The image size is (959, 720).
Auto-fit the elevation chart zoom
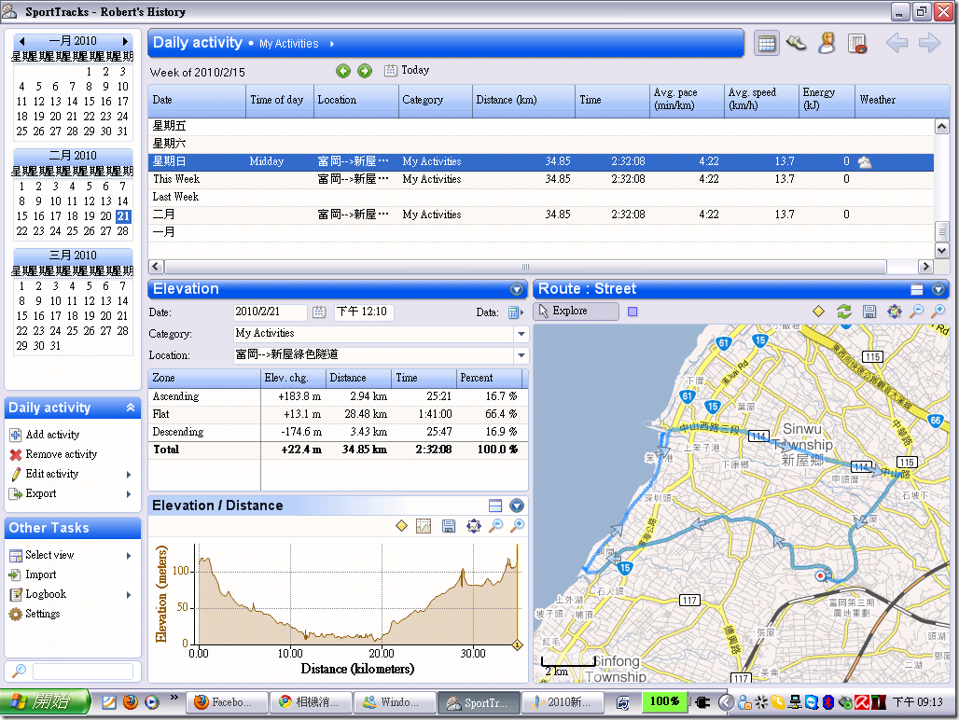[473, 526]
